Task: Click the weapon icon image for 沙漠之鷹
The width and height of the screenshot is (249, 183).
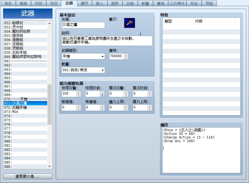Action: pyautogui.click(x=129, y=23)
